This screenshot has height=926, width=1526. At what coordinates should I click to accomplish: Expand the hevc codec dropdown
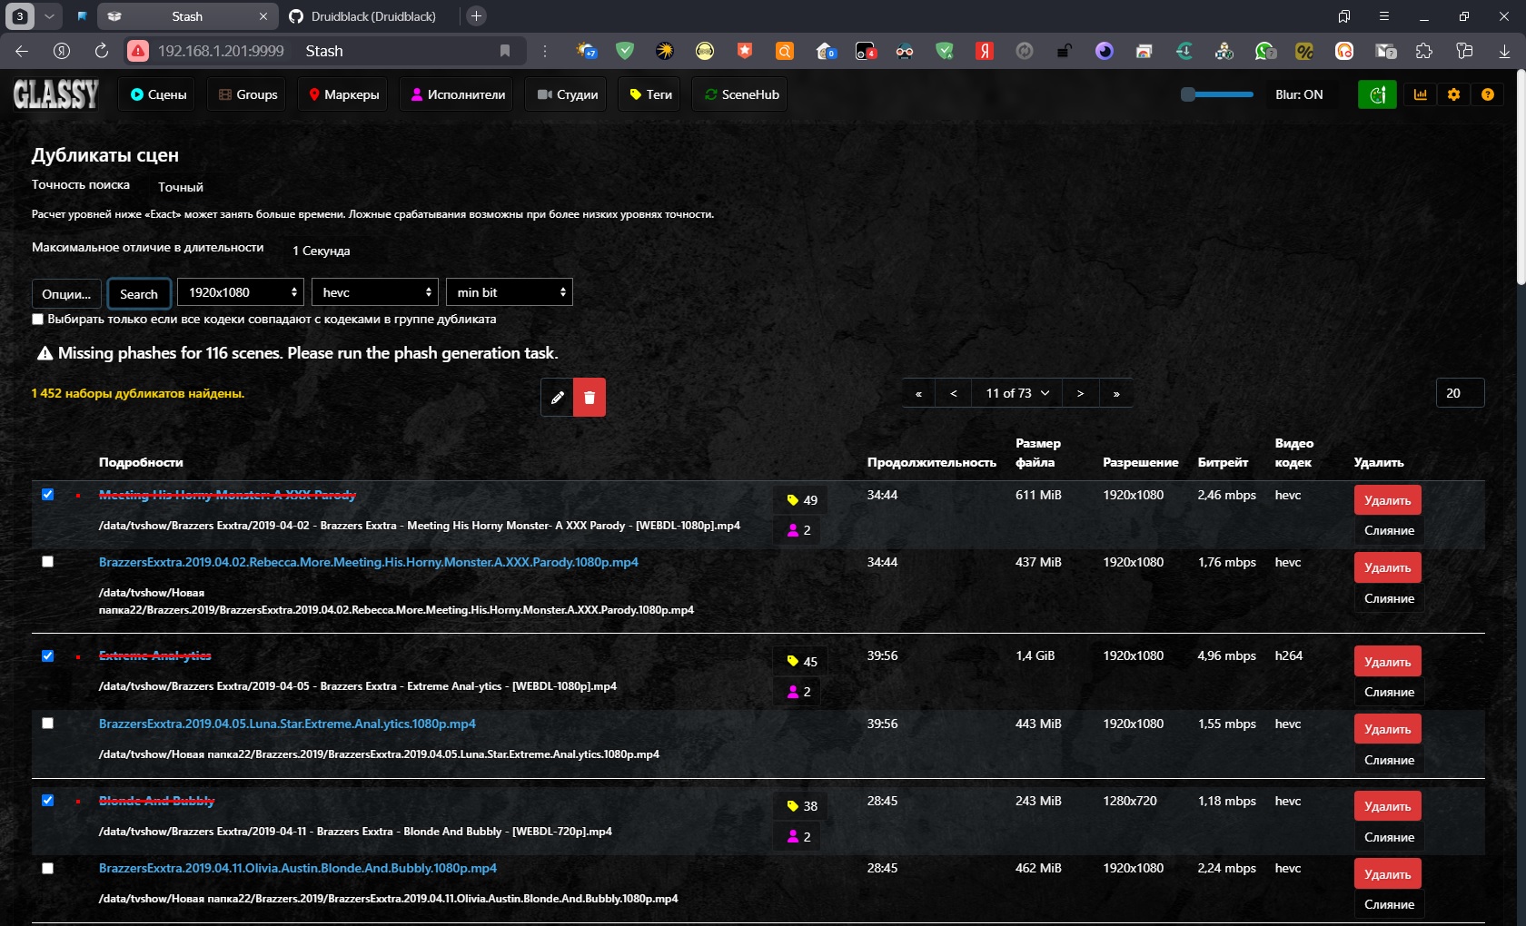(375, 292)
